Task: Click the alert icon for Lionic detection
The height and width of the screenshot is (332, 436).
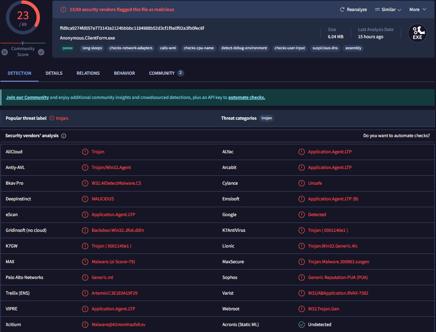Action: click(301, 246)
